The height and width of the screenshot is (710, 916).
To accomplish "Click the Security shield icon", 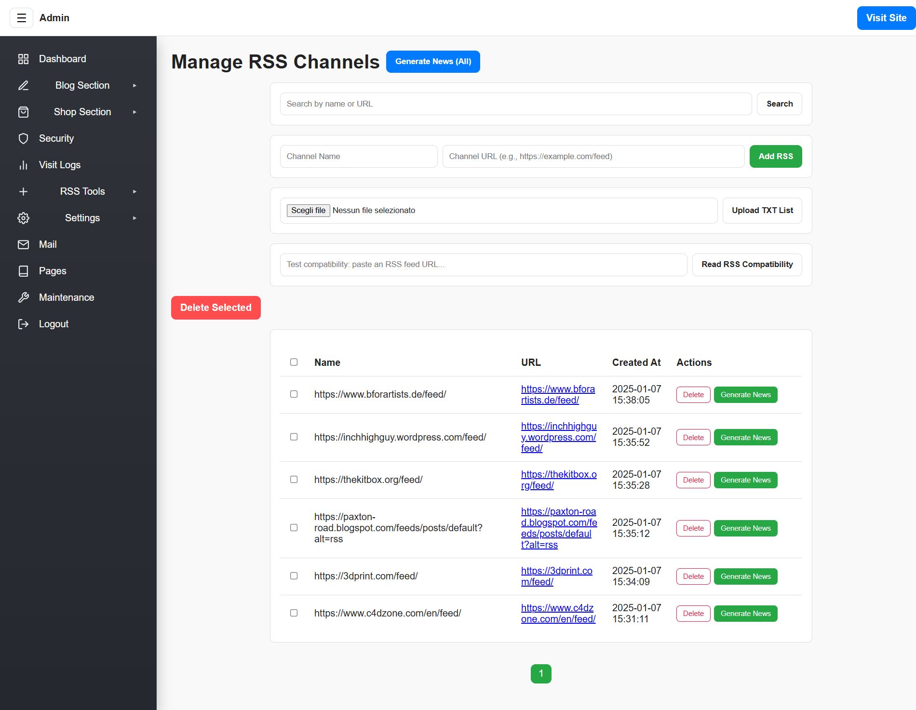I will pyautogui.click(x=23, y=138).
